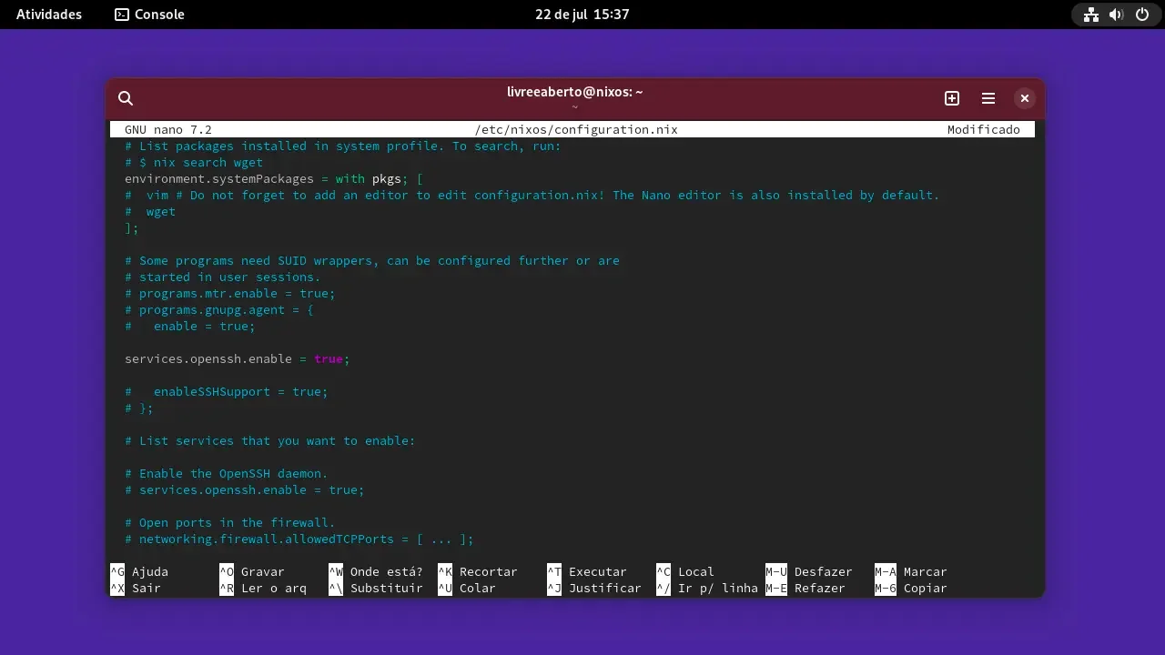Click the ^U Colar shortcut
The height and width of the screenshot is (655, 1165).
[x=467, y=589]
